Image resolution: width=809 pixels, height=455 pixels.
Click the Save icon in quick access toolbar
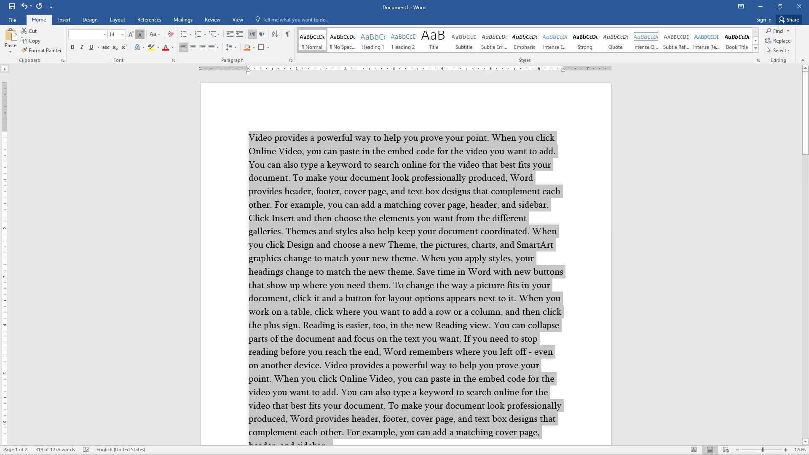[12, 6]
